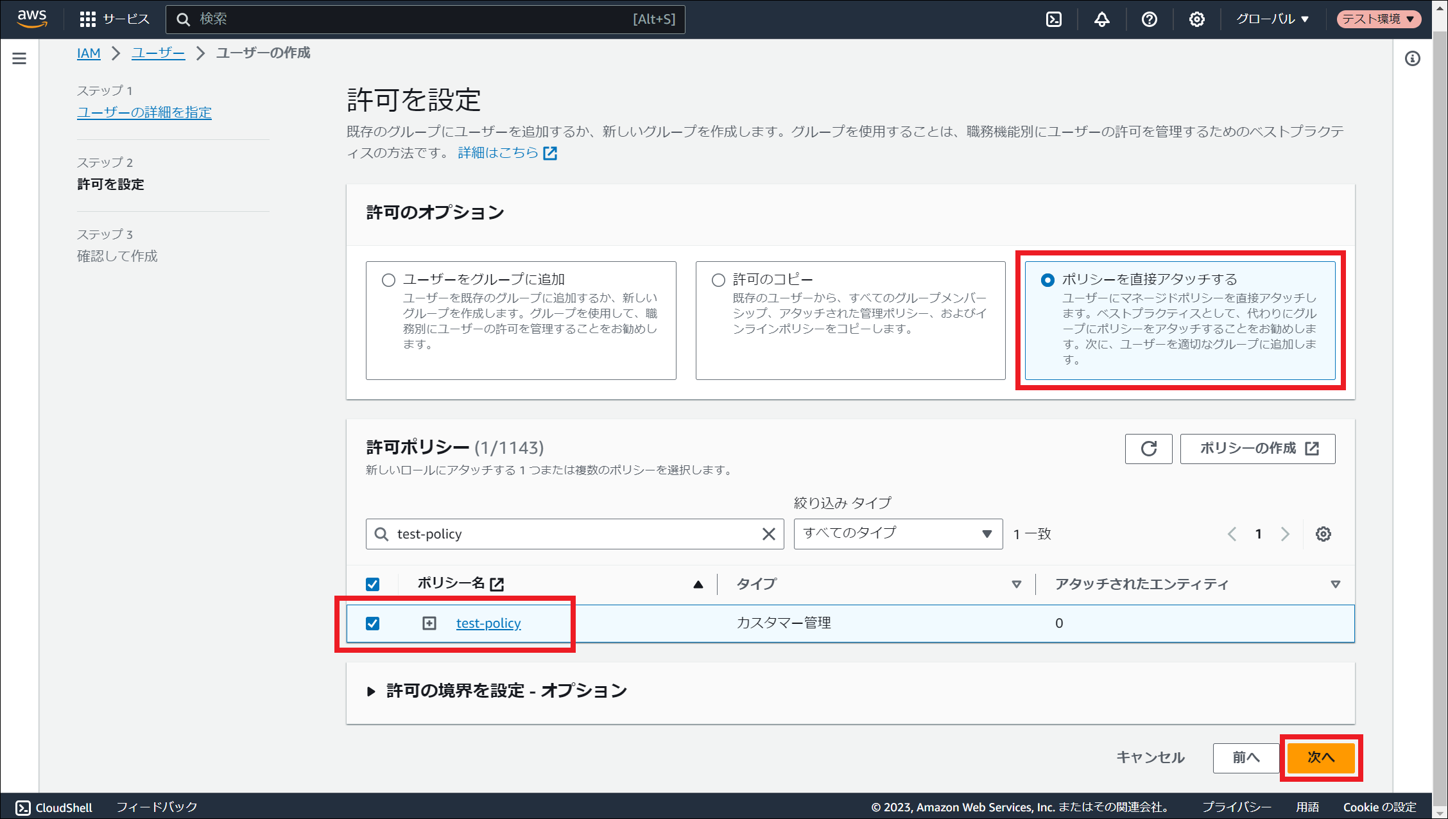
Task: Expand the test-policy row details
Action: [429, 623]
